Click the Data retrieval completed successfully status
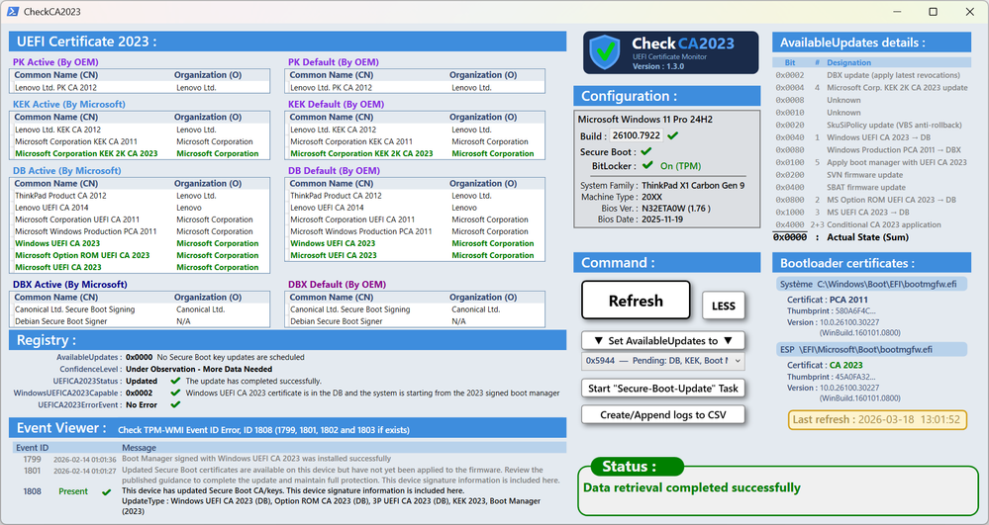Viewport: 989px width, 525px height. click(x=691, y=487)
